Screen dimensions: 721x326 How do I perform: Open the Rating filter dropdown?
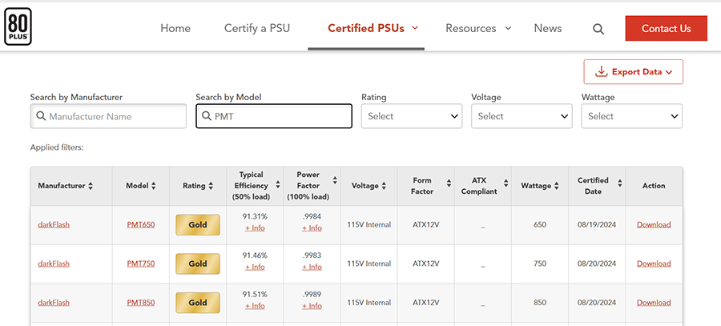pos(412,116)
